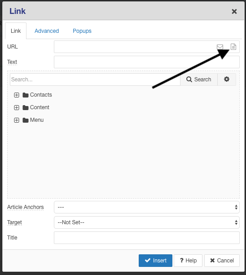
Task: Expand the Content tree node
Action: [17, 107]
